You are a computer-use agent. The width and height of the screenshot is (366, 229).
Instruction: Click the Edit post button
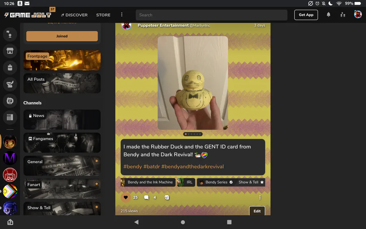pyautogui.click(x=257, y=211)
